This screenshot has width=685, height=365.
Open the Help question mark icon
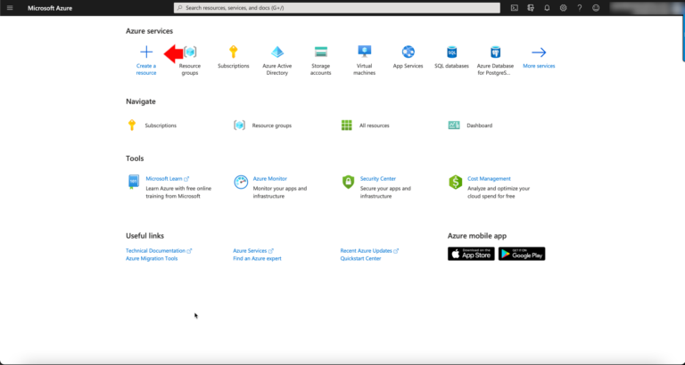coord(580,8)
